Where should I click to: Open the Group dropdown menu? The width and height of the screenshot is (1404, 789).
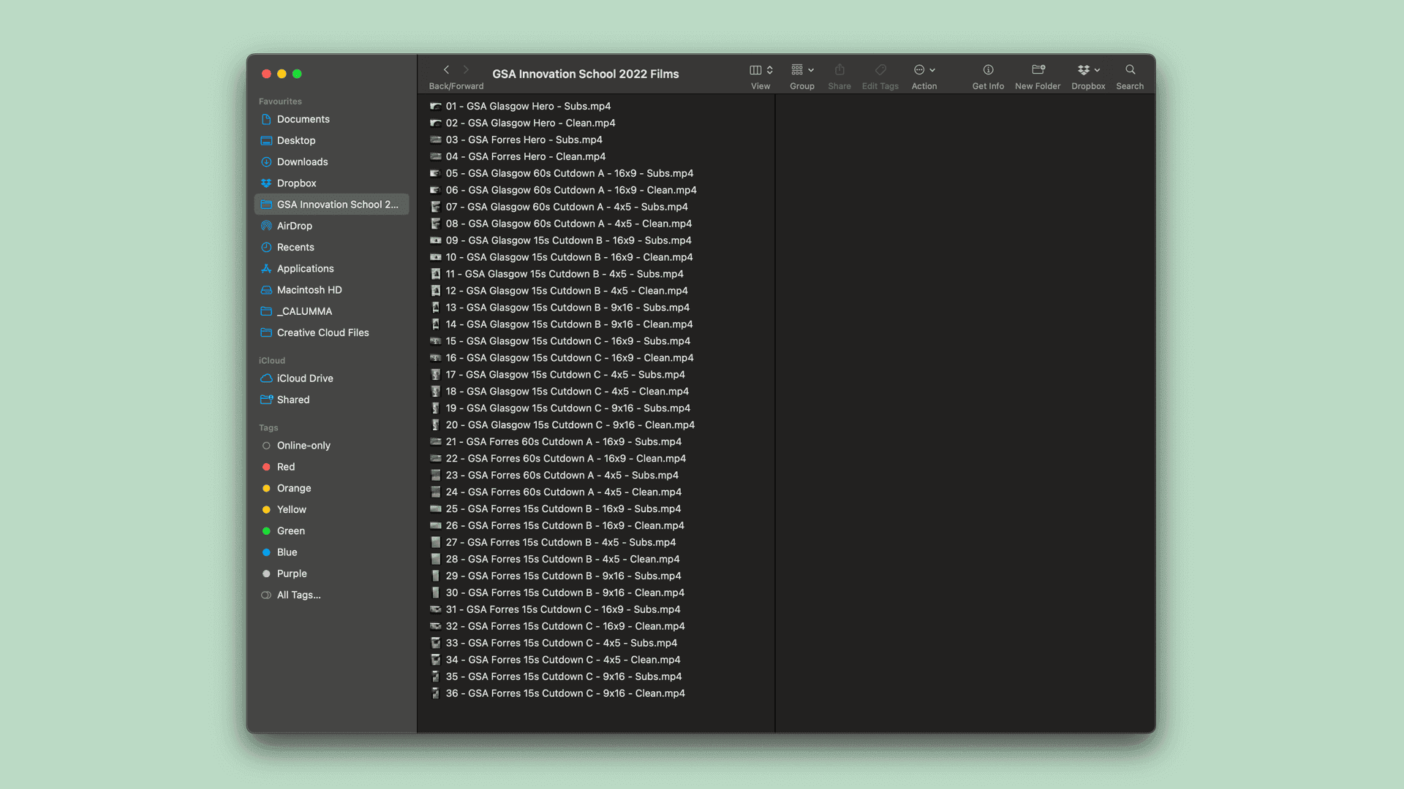(x=802, y=70)
